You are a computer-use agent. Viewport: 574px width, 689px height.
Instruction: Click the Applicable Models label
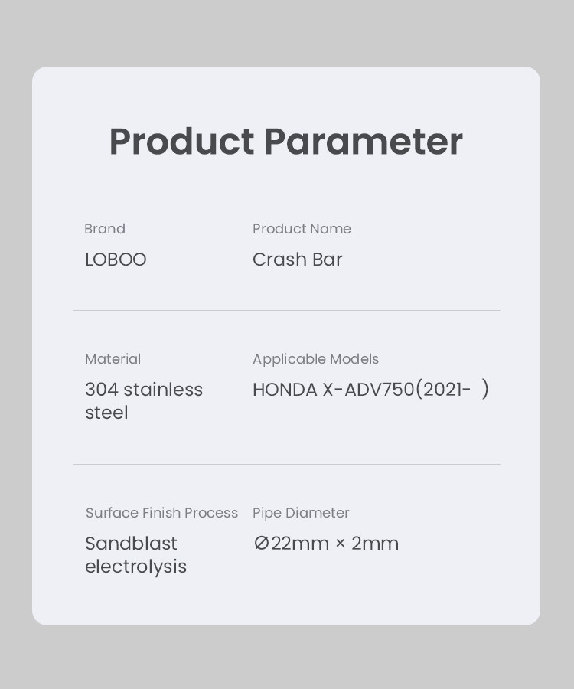(x=315, y=359)
